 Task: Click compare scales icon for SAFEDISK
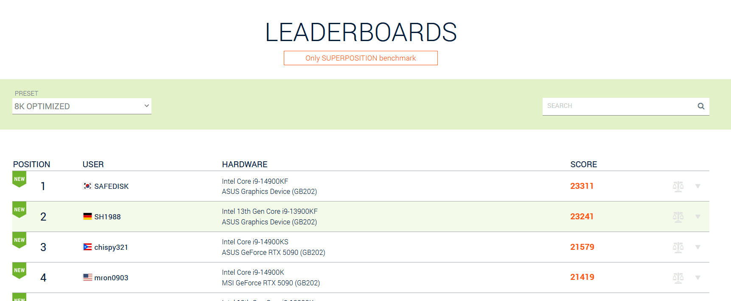[678, 186]
